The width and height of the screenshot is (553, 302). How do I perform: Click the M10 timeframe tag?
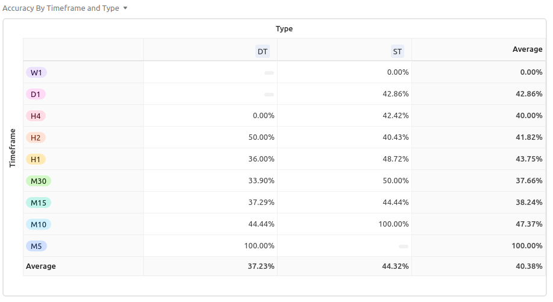coord(38,224)
